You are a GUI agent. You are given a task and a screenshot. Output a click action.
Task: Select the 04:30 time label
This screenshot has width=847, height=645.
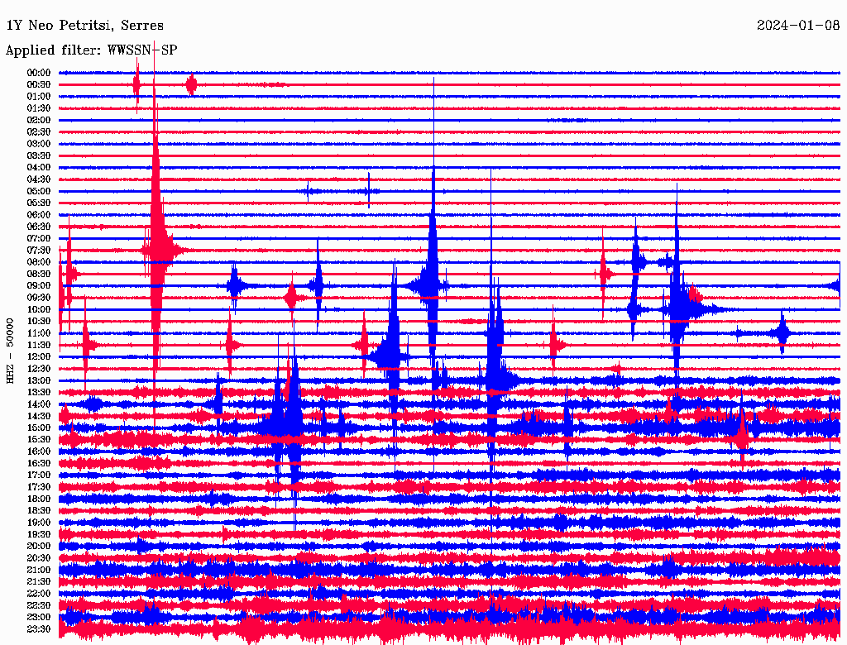[39, 179]
